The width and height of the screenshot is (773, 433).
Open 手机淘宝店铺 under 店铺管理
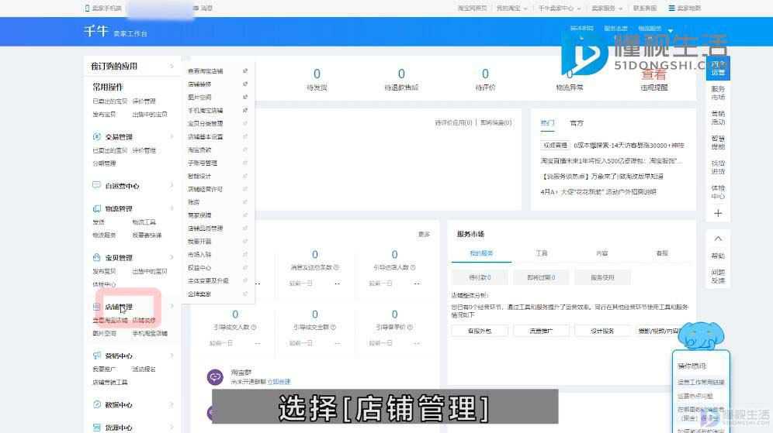(150, 333)
